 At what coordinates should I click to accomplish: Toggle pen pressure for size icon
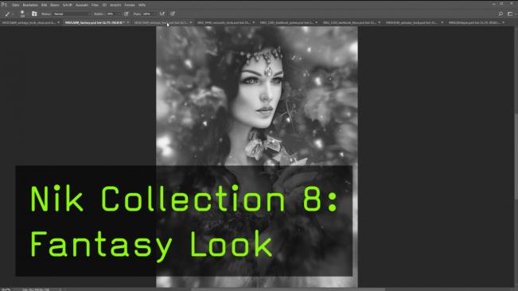(x=173, y=14)
